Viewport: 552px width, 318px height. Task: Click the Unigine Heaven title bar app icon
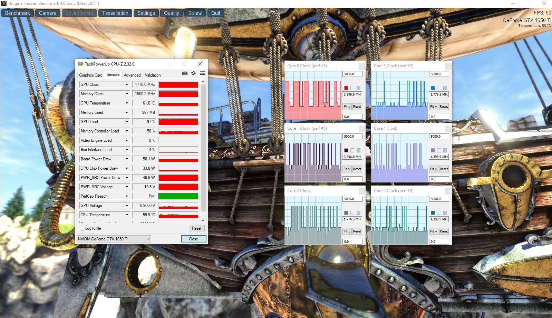point(4,3)
